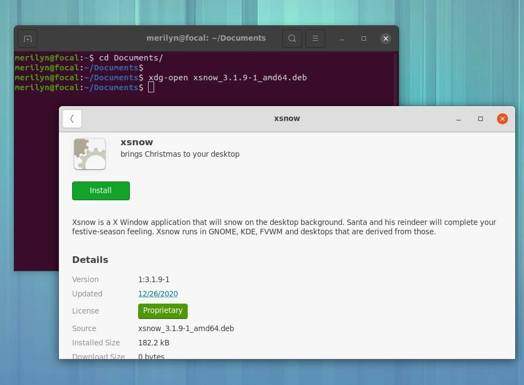This screenshot has width=524, height=385.
Task: Place cursor at the terminal prompt
Action: click(x=151, y=87)
